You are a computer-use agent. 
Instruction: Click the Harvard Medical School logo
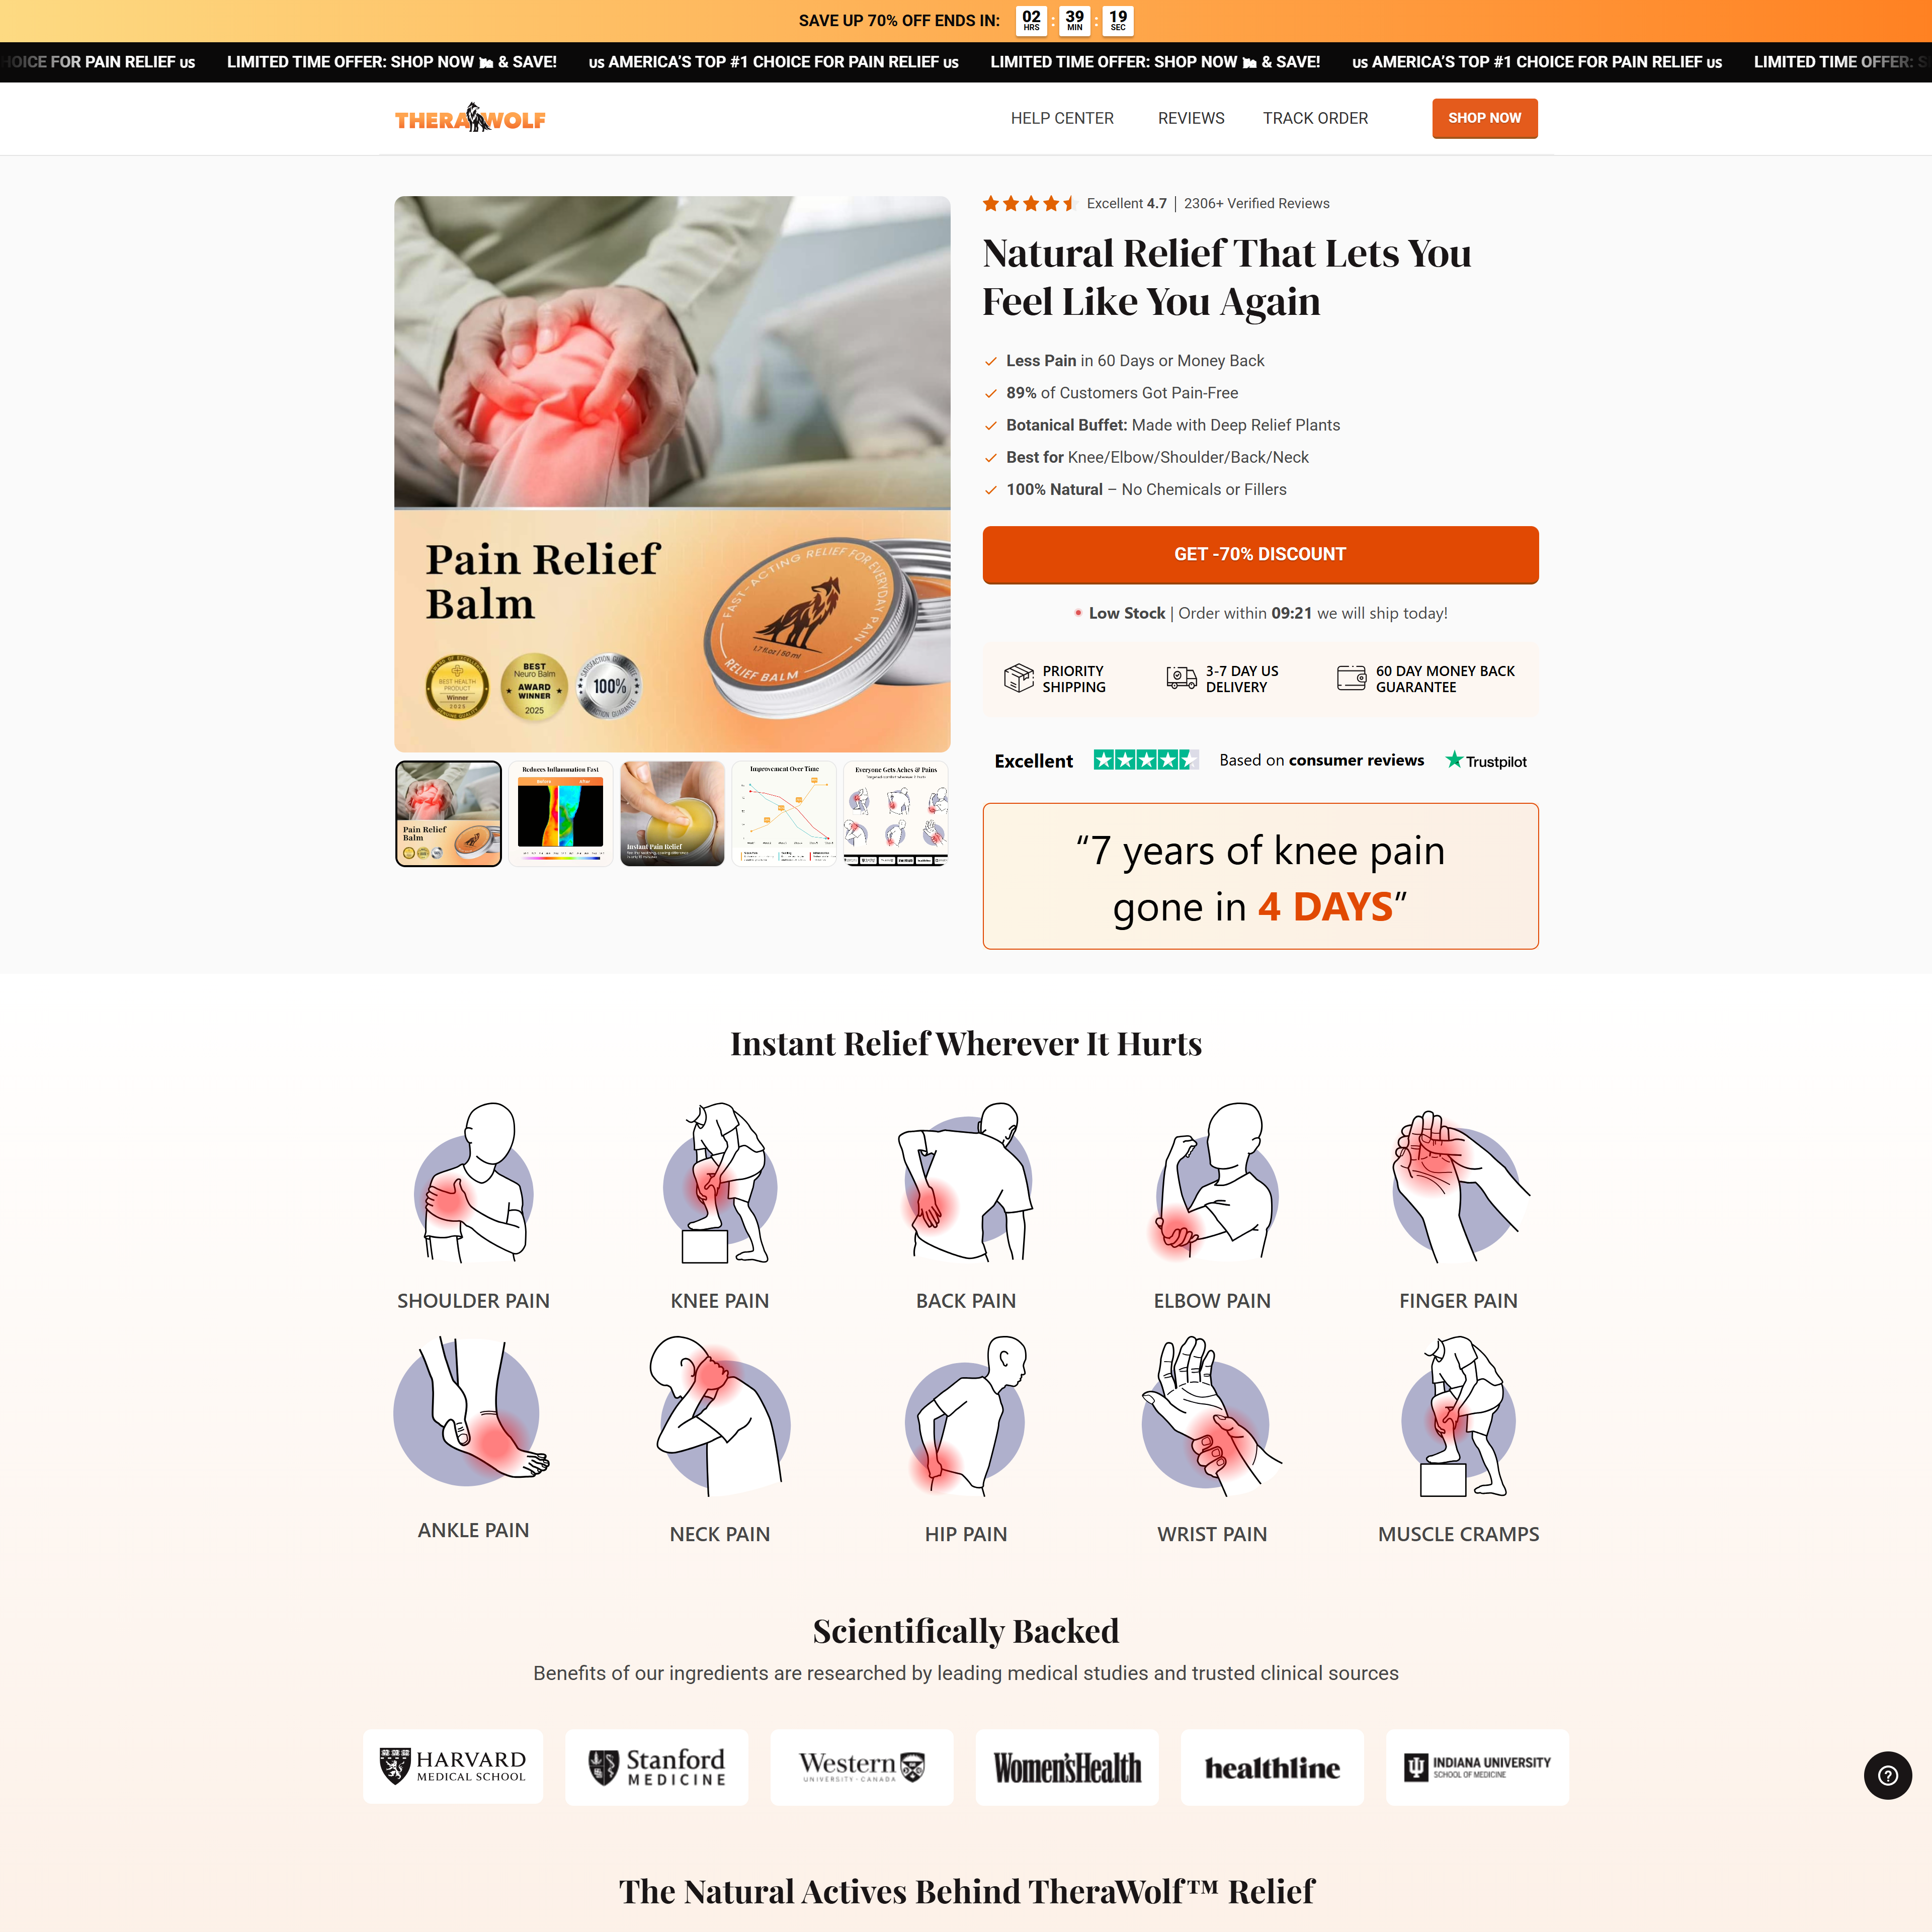[453, 1767]
